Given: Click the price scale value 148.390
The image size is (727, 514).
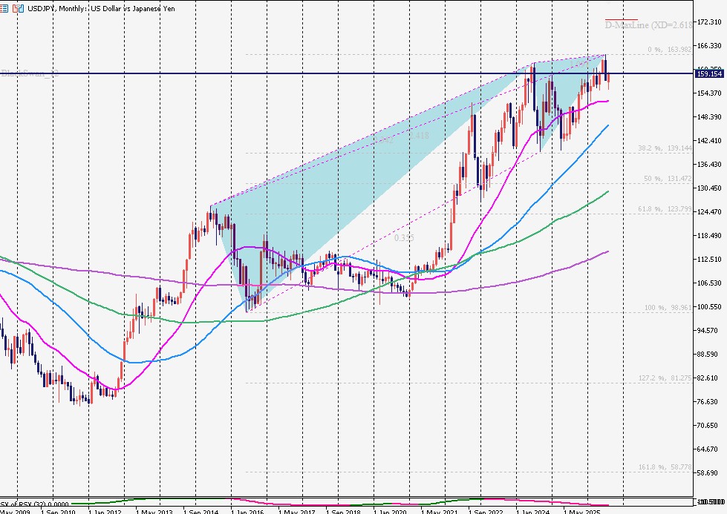Looking at the screenshot, I should click(x=710, y=116).
